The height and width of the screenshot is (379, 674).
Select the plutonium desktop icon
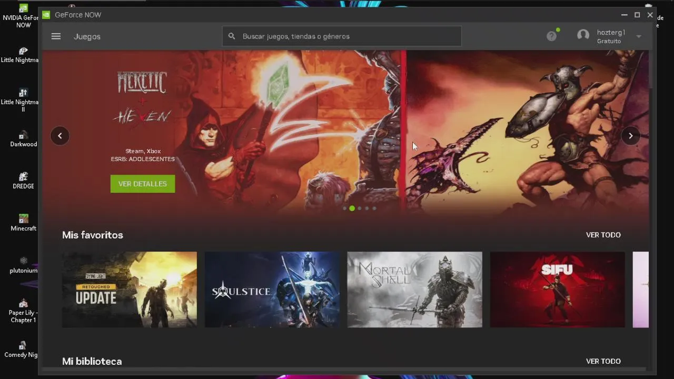click(23, 265)
